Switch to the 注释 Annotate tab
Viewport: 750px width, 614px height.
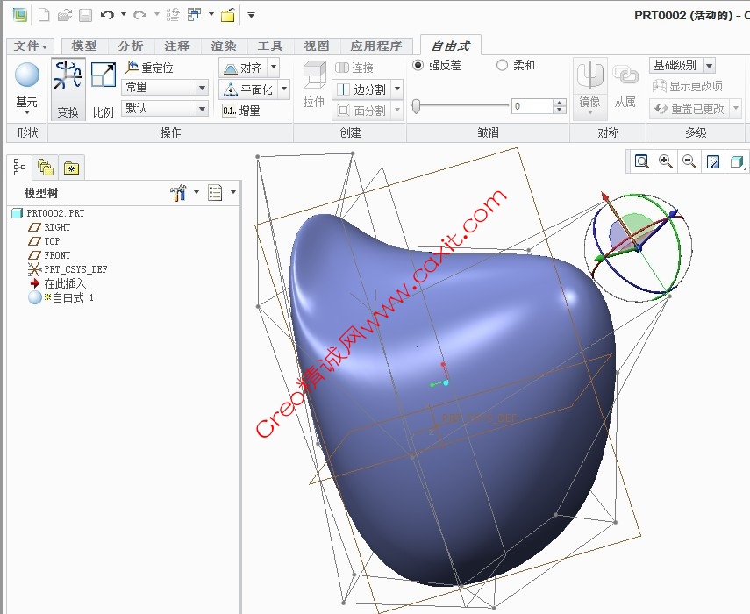[177, 46]
